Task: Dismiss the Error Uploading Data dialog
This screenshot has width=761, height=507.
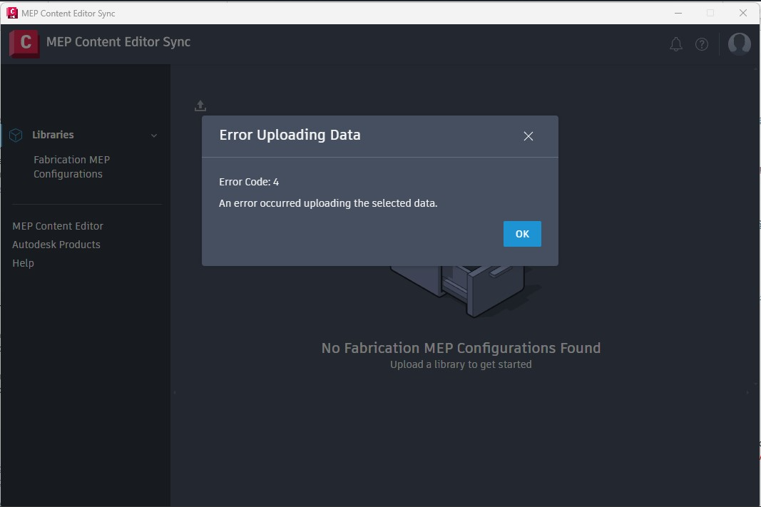Action: pos(528,135)
